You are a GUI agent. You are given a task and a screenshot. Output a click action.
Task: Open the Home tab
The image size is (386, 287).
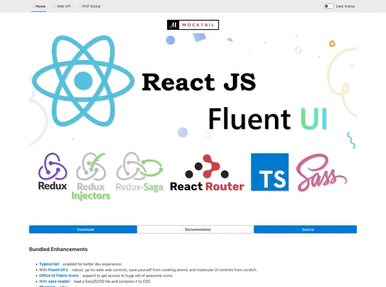[x=39, y=6]
